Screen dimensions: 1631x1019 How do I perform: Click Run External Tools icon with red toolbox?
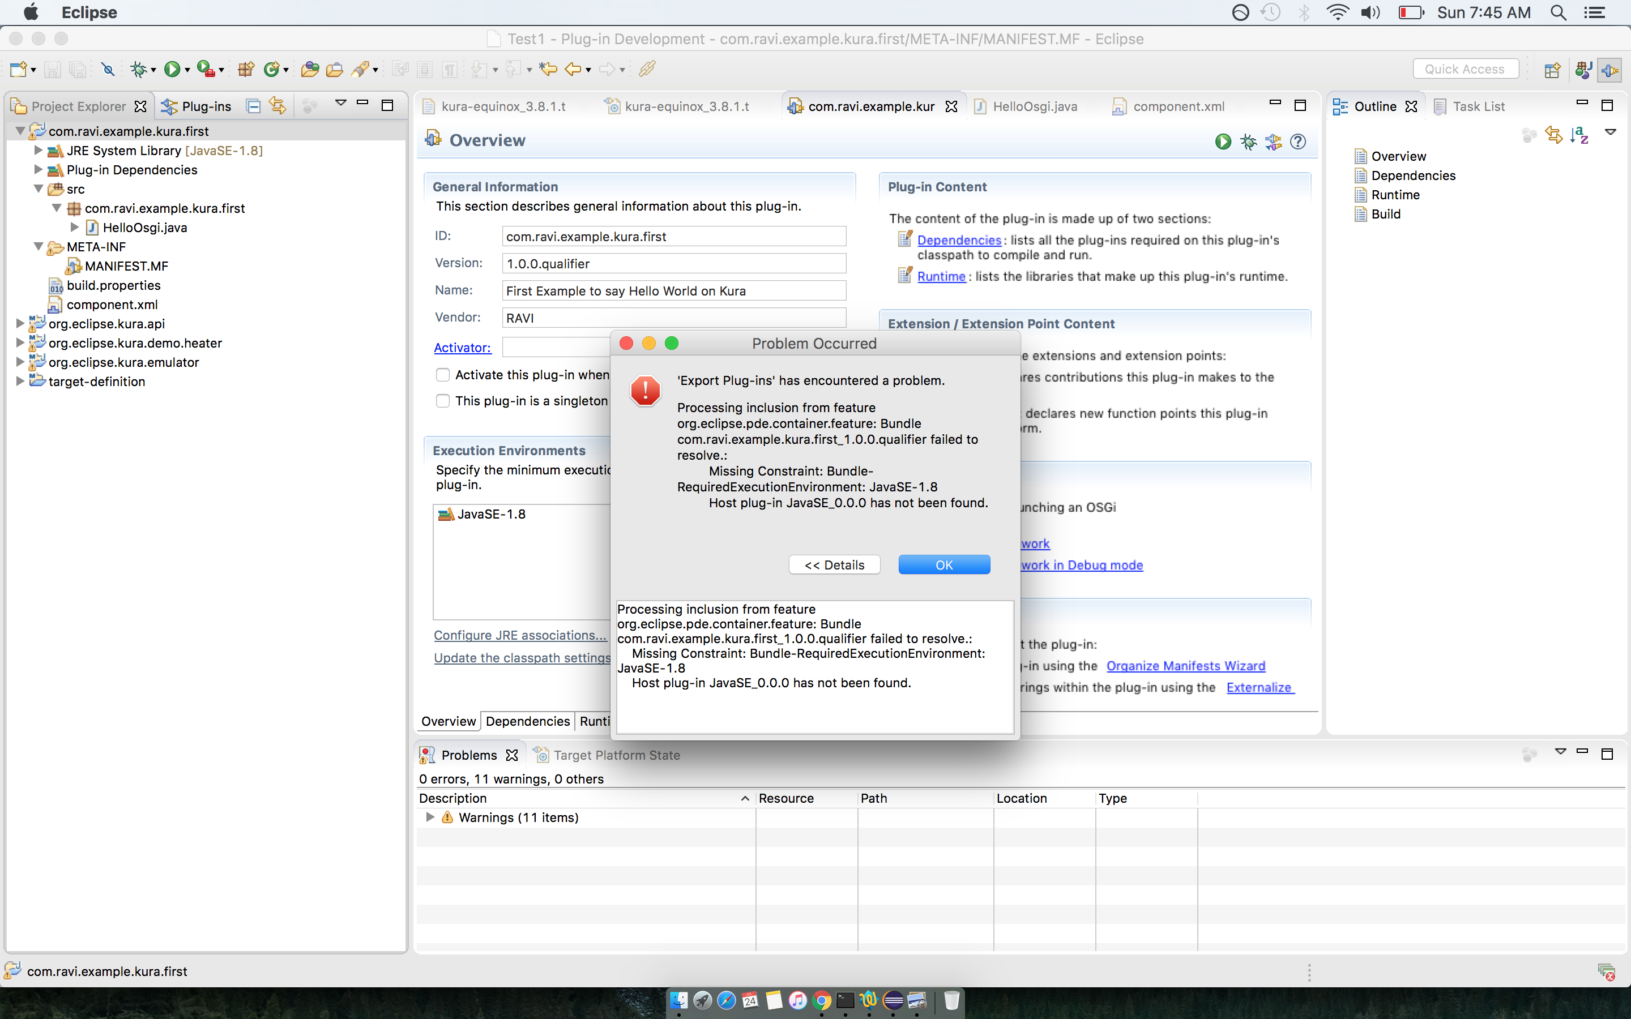tap(206, 68)
